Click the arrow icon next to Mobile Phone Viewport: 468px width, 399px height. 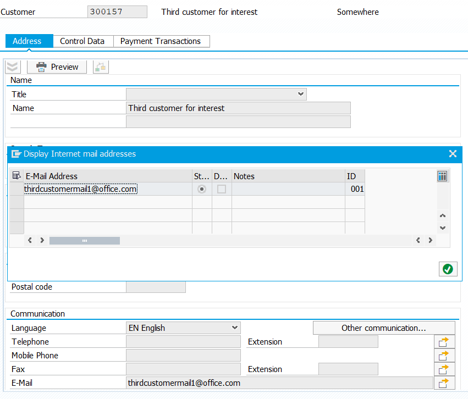(444, 355)
